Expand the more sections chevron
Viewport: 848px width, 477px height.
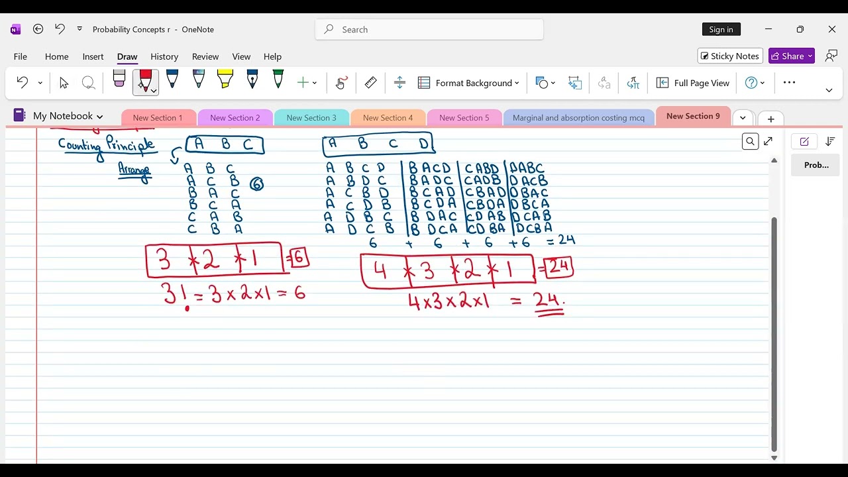click(743, 118)
